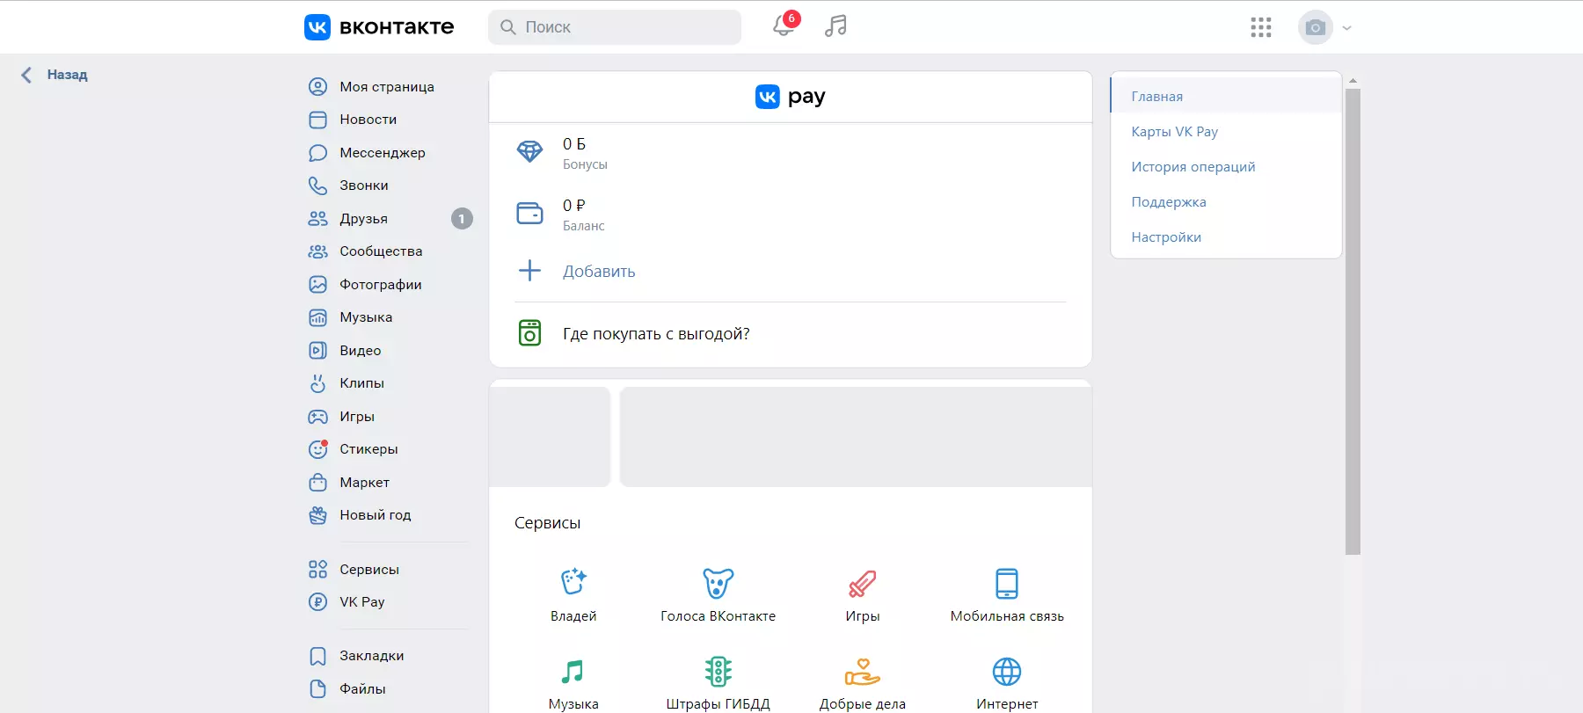Viewport: 1583px width, 713px height.
Task: Click the Музыка sidebar icon
Action: point(317,317)
